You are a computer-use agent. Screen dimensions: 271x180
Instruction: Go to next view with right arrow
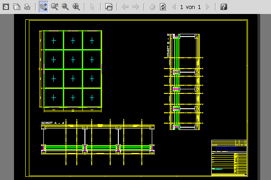click(x=135, y=7)
